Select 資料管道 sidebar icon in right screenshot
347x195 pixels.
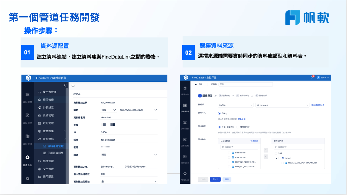185,105
